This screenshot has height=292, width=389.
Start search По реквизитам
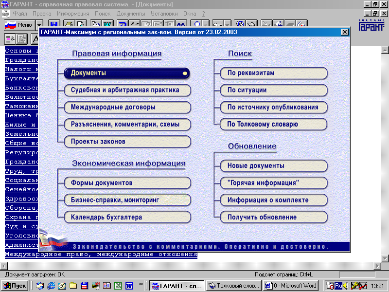pos(274,73)
